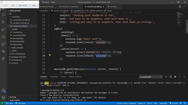
Task: Add a new terminal with plus icon
Action: click(x=166, y=77)
